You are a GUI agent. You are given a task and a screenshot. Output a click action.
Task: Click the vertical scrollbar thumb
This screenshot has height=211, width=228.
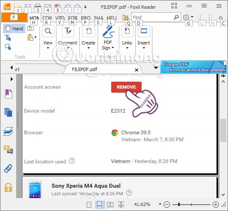pos(223,130)
